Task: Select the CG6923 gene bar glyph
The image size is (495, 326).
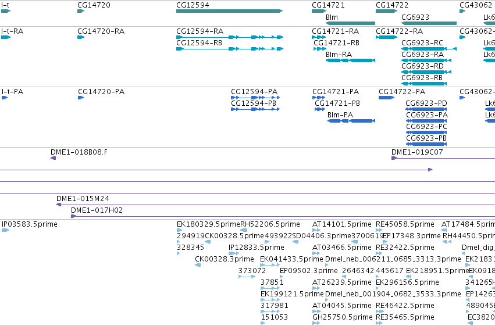Action: pos(429,23)
